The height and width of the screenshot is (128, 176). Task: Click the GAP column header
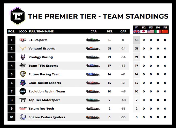point(123,31)
